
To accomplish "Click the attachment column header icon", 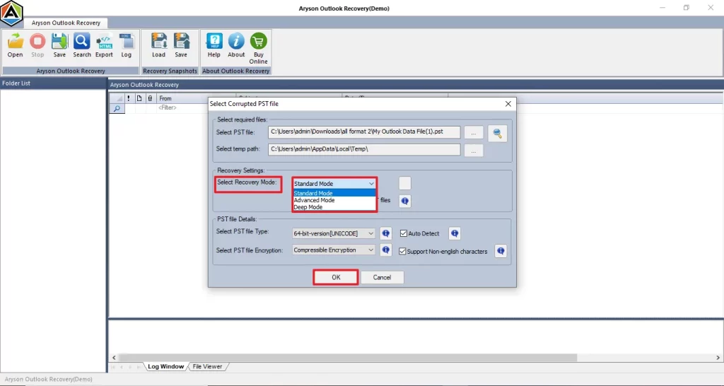I will pyautogui.click(x=150, y=98).
